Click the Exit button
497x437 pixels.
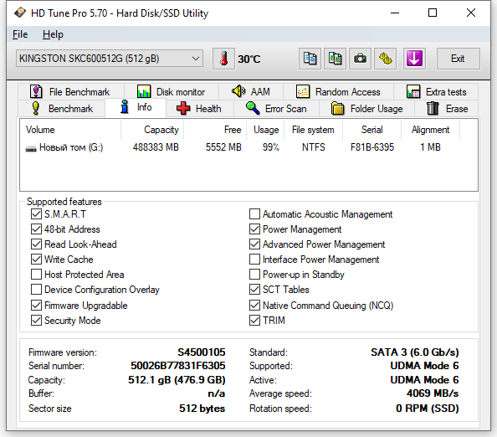pos(458,59)
